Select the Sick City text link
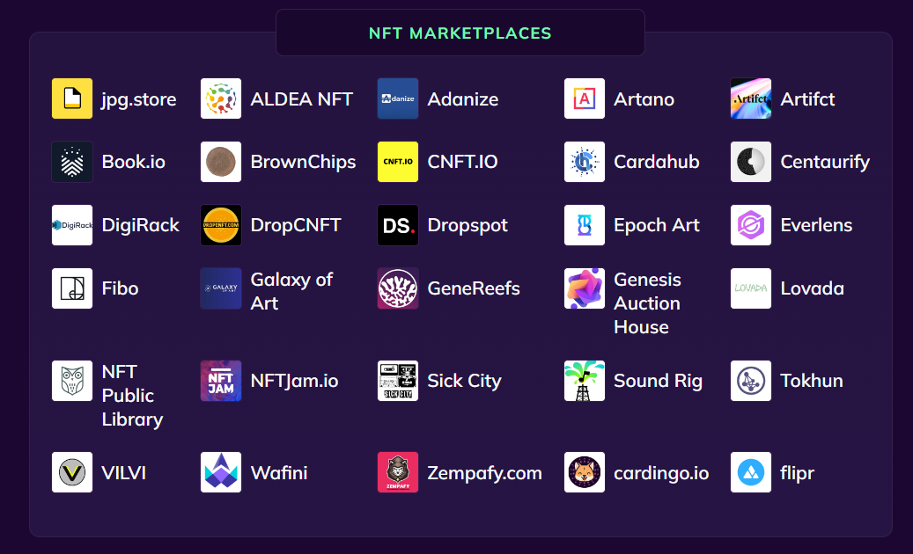Screen dimensions: 913x554 pyautogui.click(x=465, y=382)
